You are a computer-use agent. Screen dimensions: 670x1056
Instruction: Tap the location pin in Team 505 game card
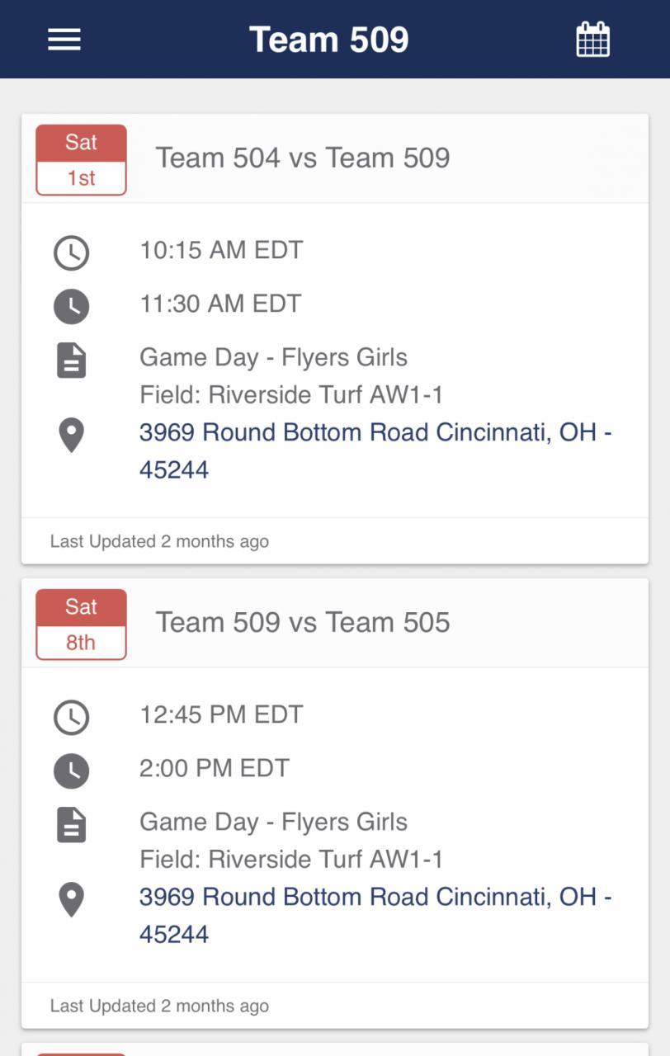pyautogui.click(x=72, y=899)
